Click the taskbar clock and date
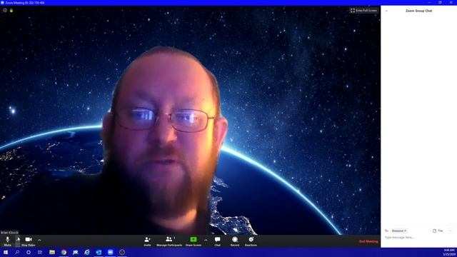The height and width of the screenshot is (257, 457). (449, 252)
